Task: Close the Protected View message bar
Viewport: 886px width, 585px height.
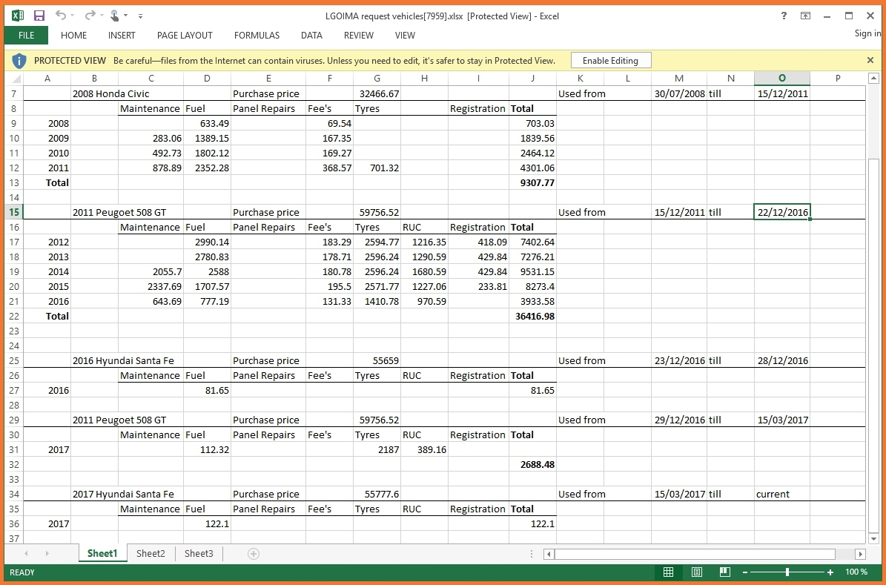Action: (x=870, y=60)
